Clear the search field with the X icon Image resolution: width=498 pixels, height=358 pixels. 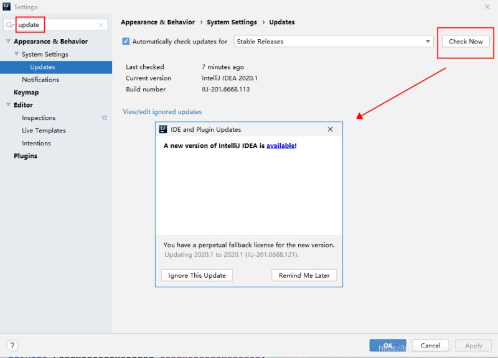pos(101,25)
